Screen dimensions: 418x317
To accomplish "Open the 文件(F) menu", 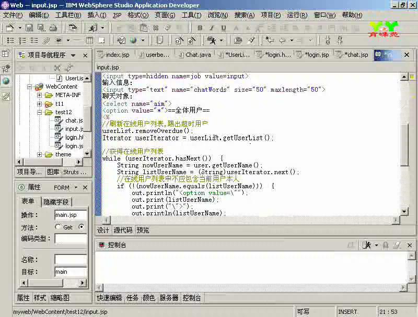I will [13, 15].
